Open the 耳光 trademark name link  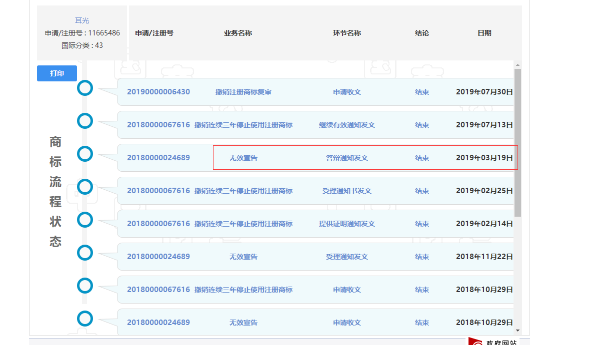coord(82,20)
